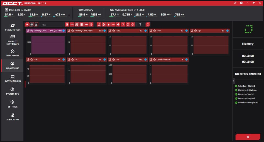
Task: Click the 'Schedule - Started' log entry
Action: 246,86
